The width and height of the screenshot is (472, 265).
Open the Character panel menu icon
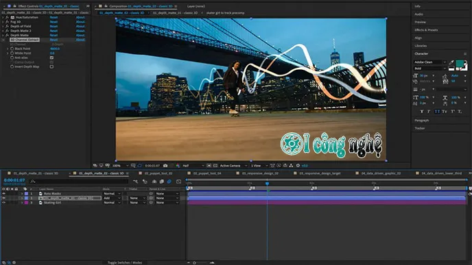(x=465, y=54)
